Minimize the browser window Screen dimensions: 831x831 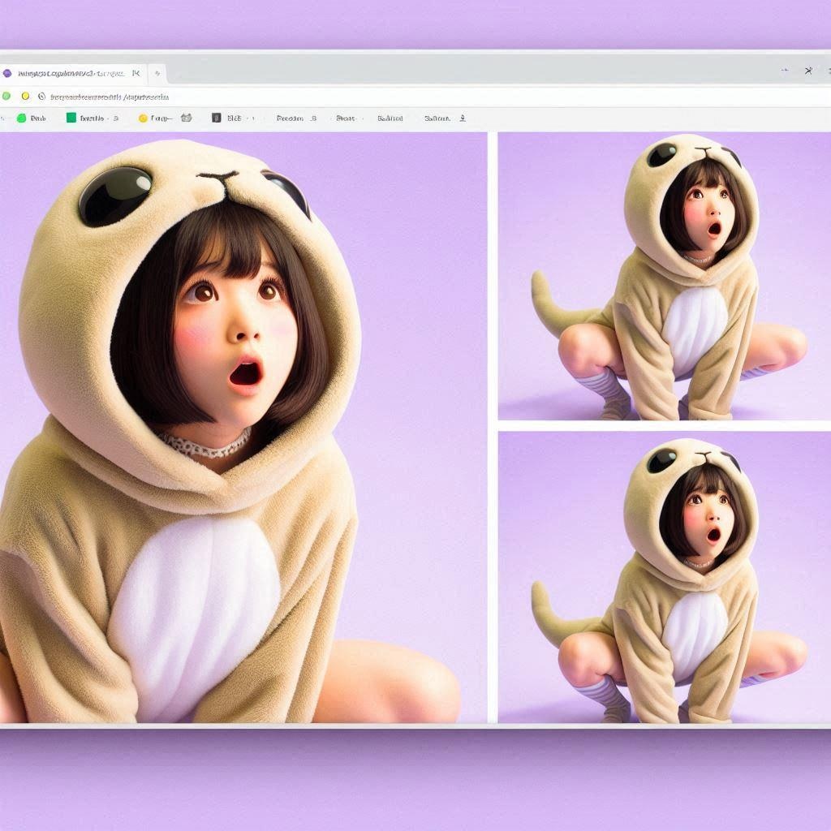[x=785, y=70]
